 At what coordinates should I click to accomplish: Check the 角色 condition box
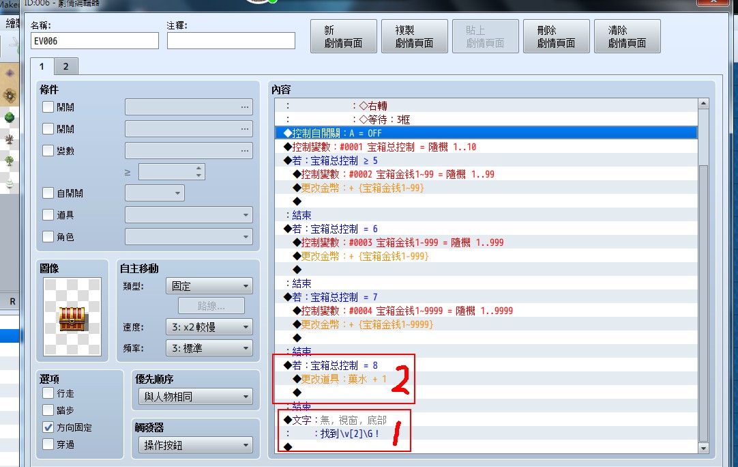click(x=48, y=236)
